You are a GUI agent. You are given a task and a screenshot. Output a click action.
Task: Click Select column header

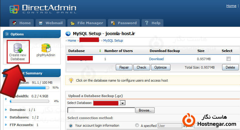pos(227,51)
